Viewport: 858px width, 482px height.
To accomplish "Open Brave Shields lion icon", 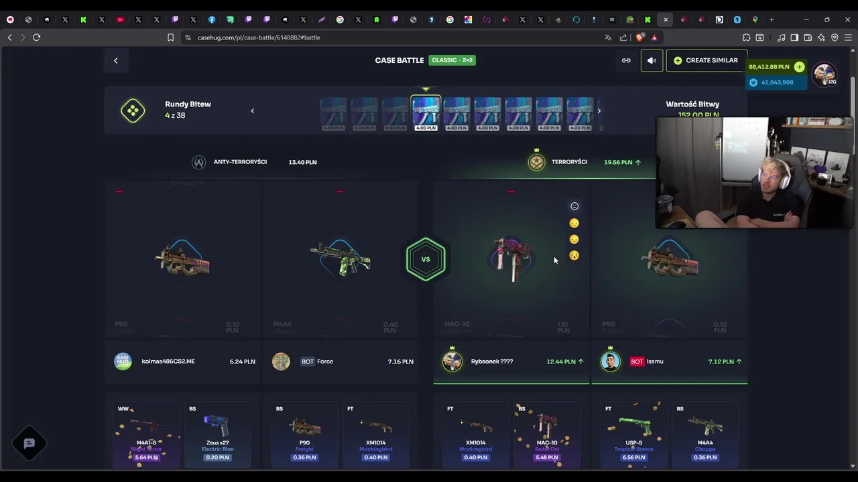I will click(639, 37).
